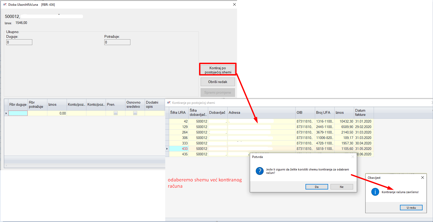Click the 'Potražuje' total input field
The height and width of the screenshot is (222, 433).
[x=117, y=42]
